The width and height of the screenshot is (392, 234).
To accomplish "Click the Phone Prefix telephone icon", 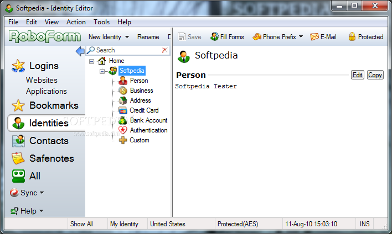I will (x=257, y=36).
